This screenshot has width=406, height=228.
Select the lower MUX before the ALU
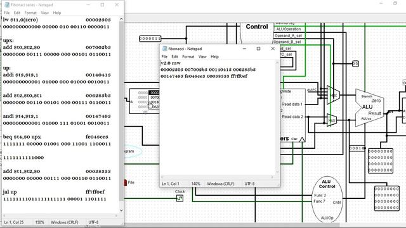(x=332, y=120)
